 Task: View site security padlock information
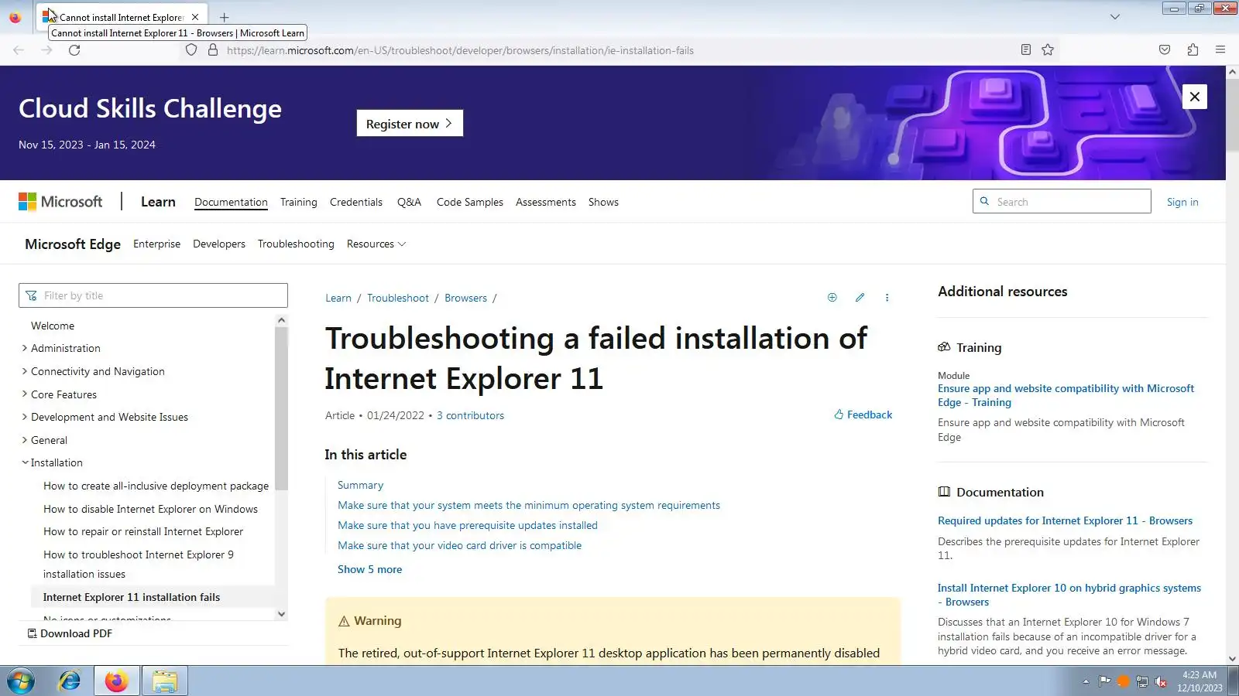[213, 50]
